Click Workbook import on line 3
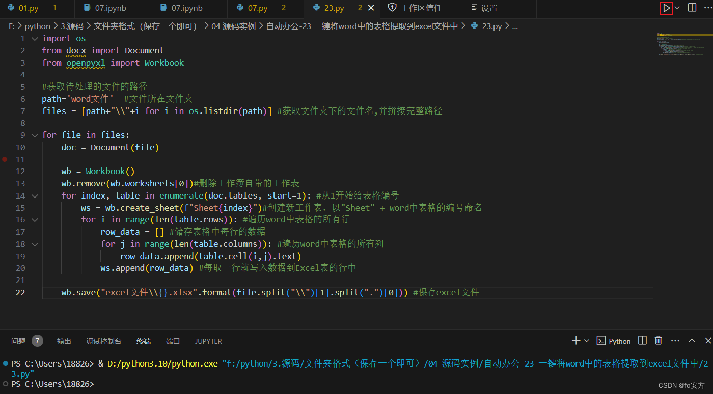Screen dimensions: 713x394 164,63
